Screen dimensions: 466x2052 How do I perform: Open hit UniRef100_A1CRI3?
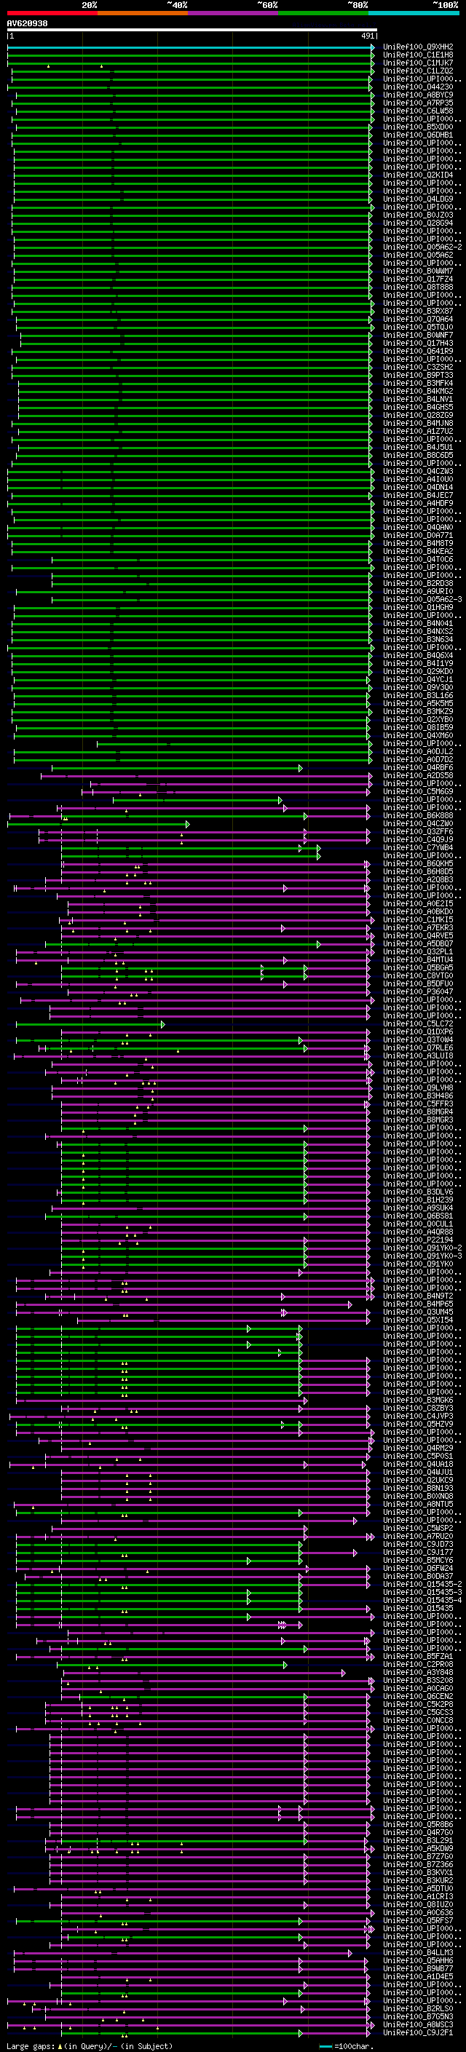point(418,1896)
